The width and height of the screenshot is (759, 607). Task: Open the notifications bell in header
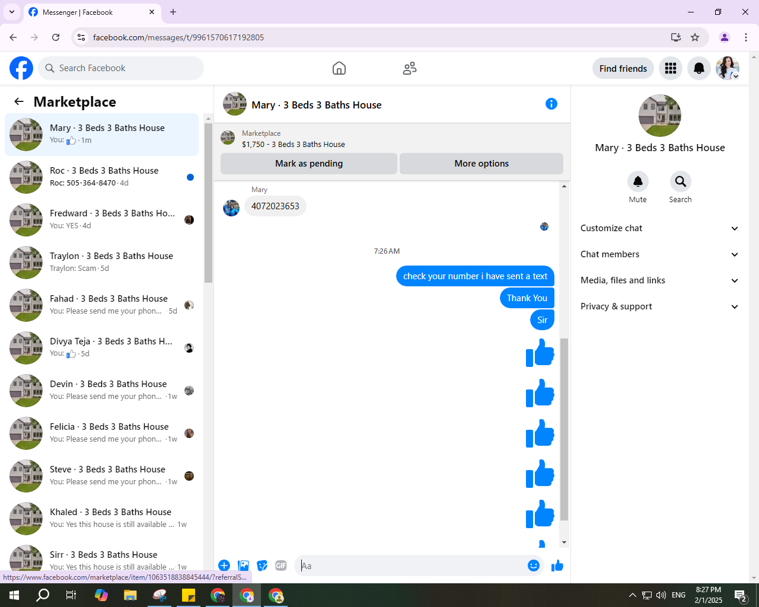tap(699, 68)
